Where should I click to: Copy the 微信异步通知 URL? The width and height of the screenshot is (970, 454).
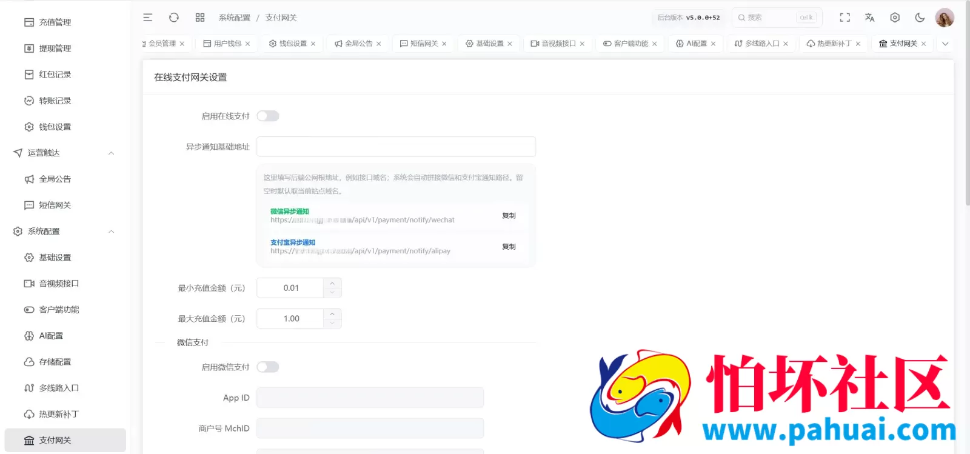tap(509, 216)
